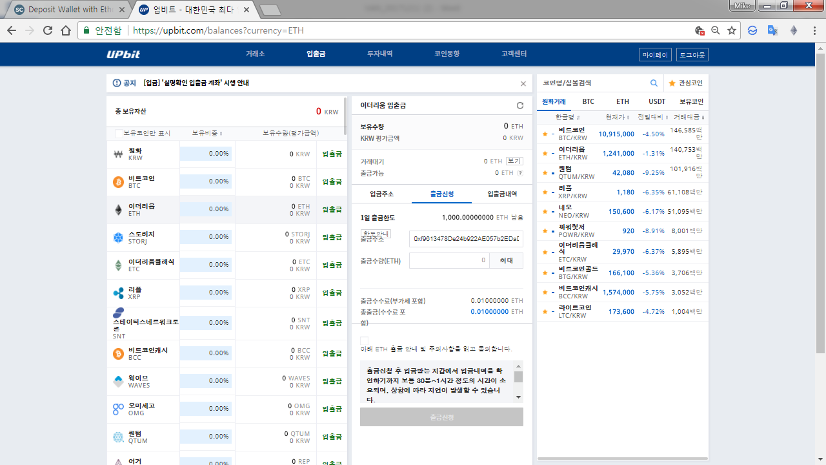Click the Ripple XRP coin icon
This screenshot has width=826, height=465.
coord(118,293)
